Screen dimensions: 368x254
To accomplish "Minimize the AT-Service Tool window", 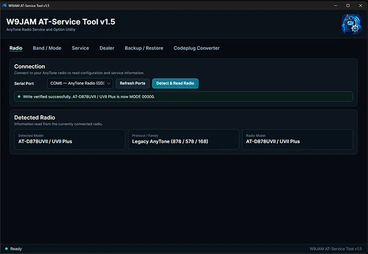I will click(335, 5).
